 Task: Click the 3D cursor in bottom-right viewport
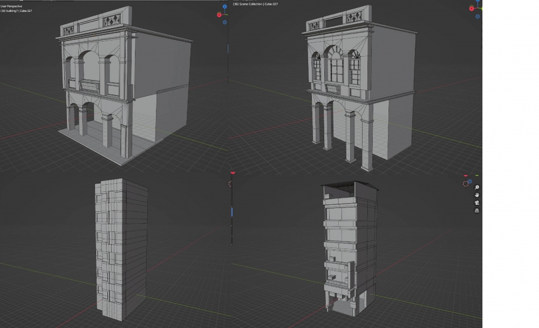tap(466, 184)
